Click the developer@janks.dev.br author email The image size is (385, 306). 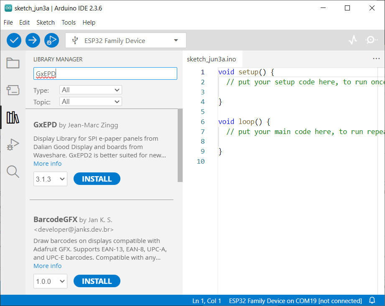[x=74, y=230]
